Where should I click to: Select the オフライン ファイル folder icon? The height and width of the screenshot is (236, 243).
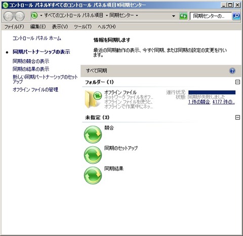pyautogui.click(x=93, y=99)
